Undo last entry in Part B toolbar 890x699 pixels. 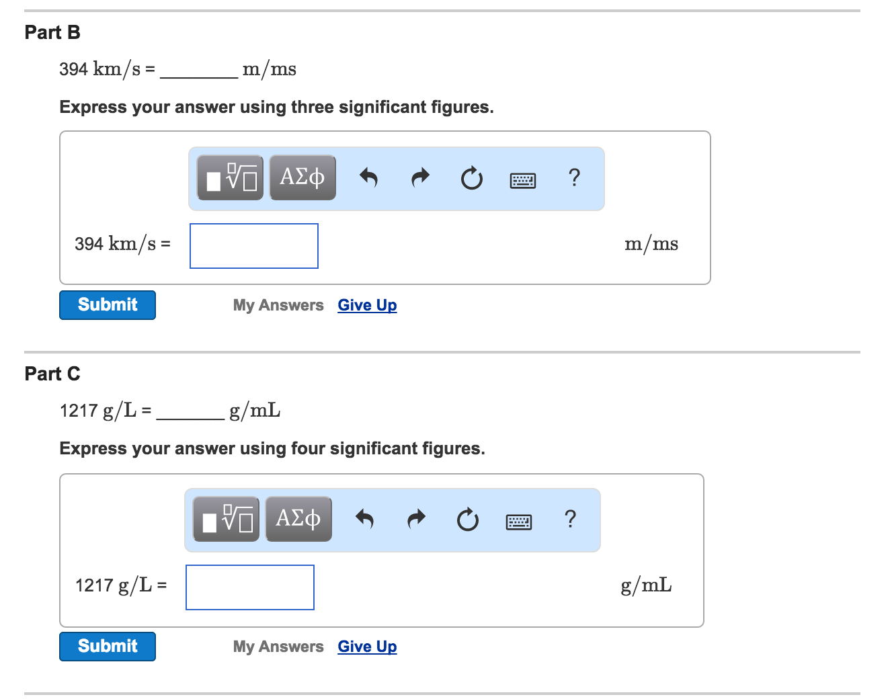pos(368,177)
